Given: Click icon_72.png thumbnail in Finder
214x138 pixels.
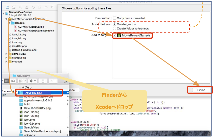Looking at the screenshot, I should click(x=21, y=112).
